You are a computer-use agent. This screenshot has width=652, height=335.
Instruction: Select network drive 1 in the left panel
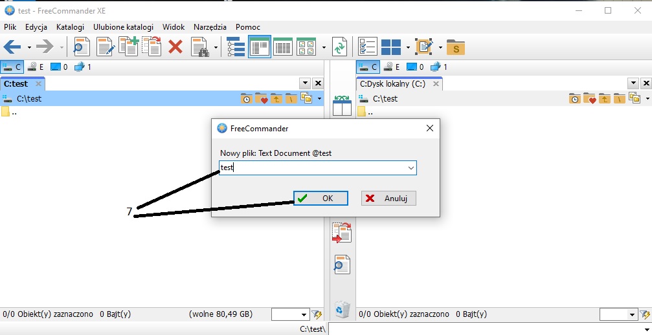(83, 67)
